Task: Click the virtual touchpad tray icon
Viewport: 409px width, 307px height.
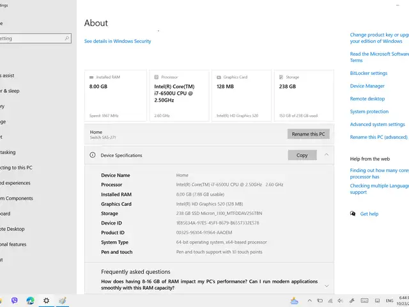Action: [x=377, y=301]
